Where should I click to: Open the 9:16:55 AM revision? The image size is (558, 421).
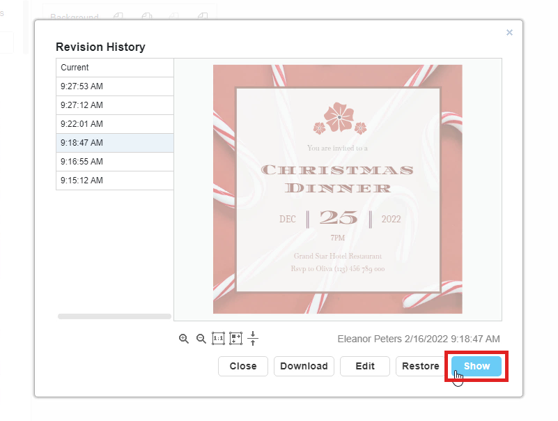[x=114, y=162]
